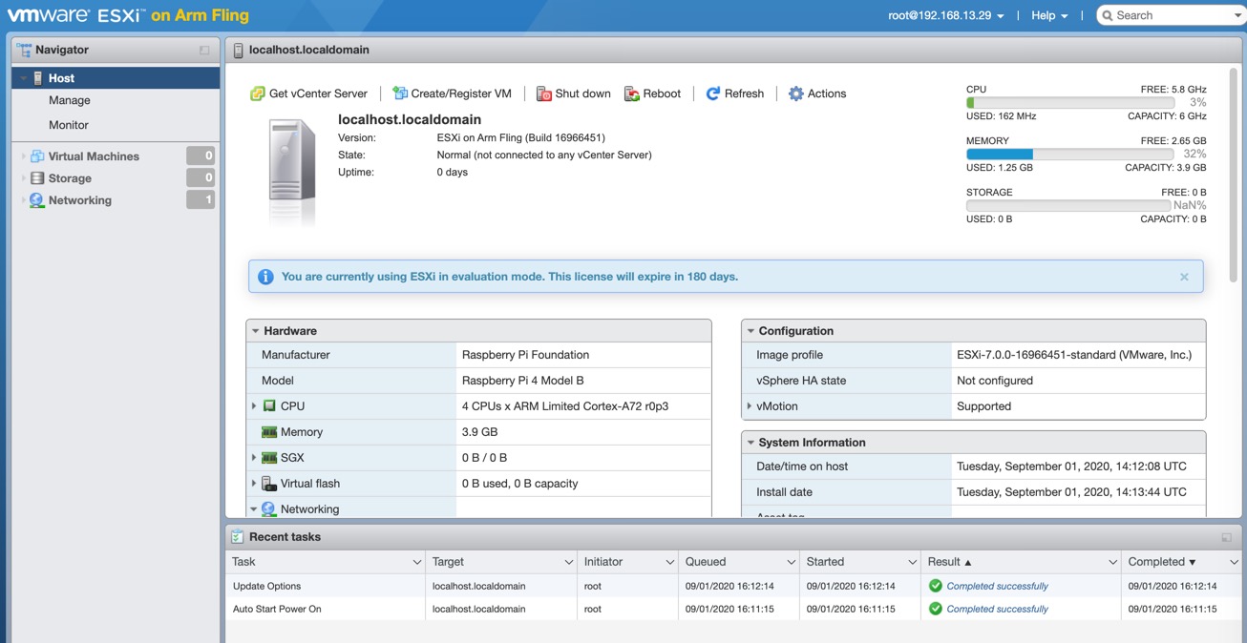Image resolution: width=1247 pixels, height=643 pixels.
Task: Collapse the Networking row in Hardware
Action: pos(254,509)
